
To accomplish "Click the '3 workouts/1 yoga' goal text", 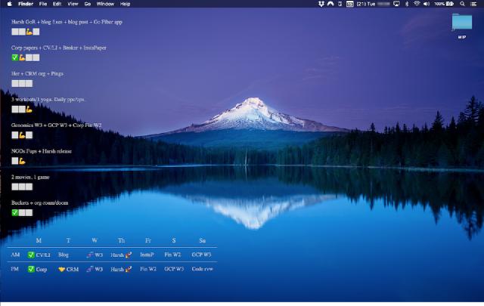I will click(48, 99).
